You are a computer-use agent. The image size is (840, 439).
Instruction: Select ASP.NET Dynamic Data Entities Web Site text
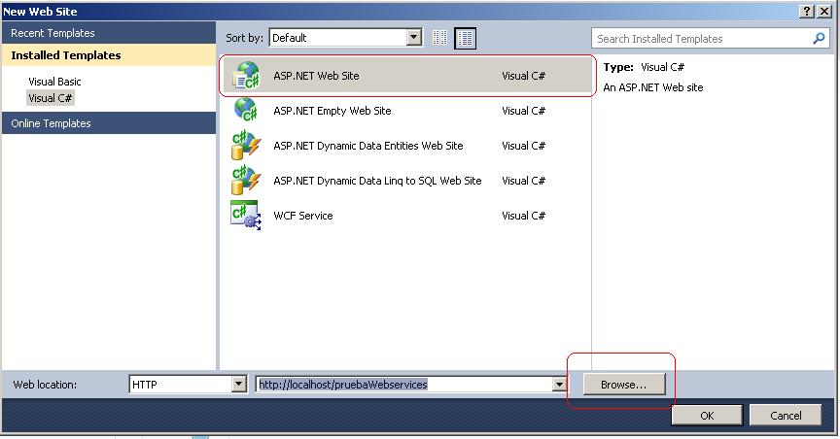click(x=368, y=146)
